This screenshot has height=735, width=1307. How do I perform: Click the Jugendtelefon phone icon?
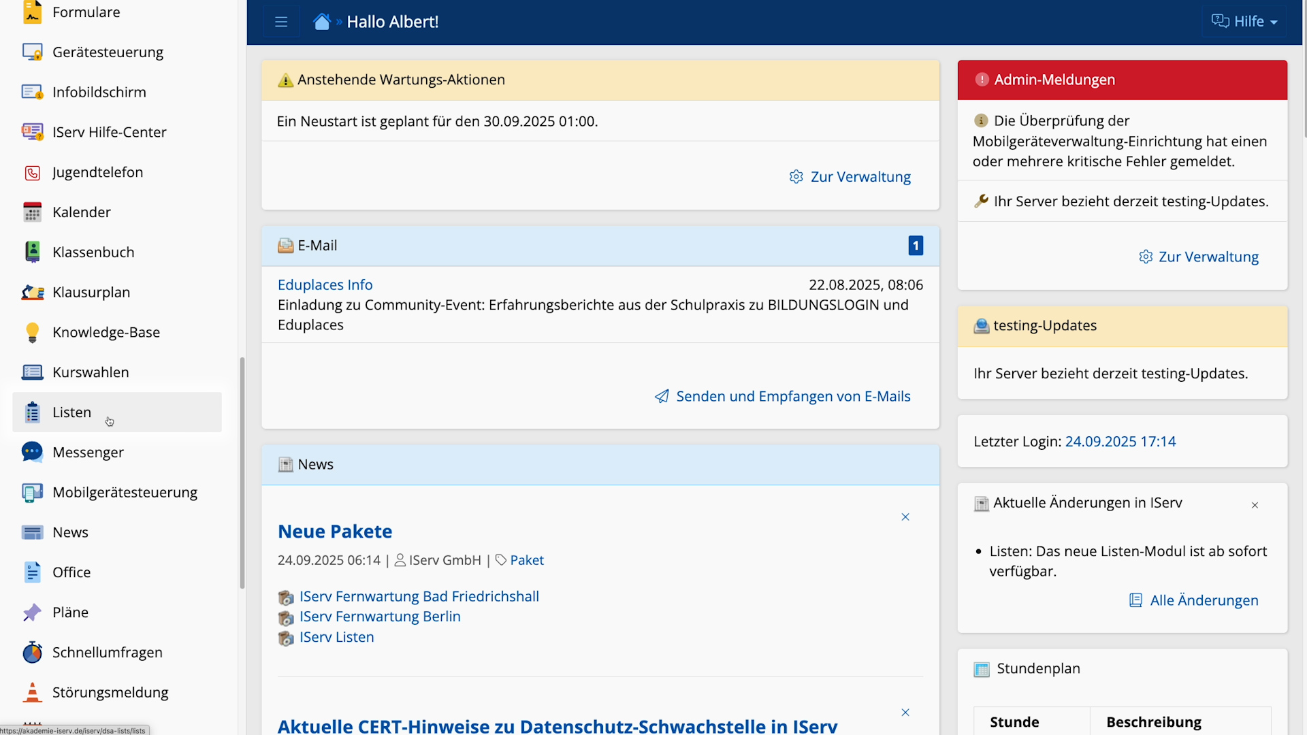click(x=32, y=172)
